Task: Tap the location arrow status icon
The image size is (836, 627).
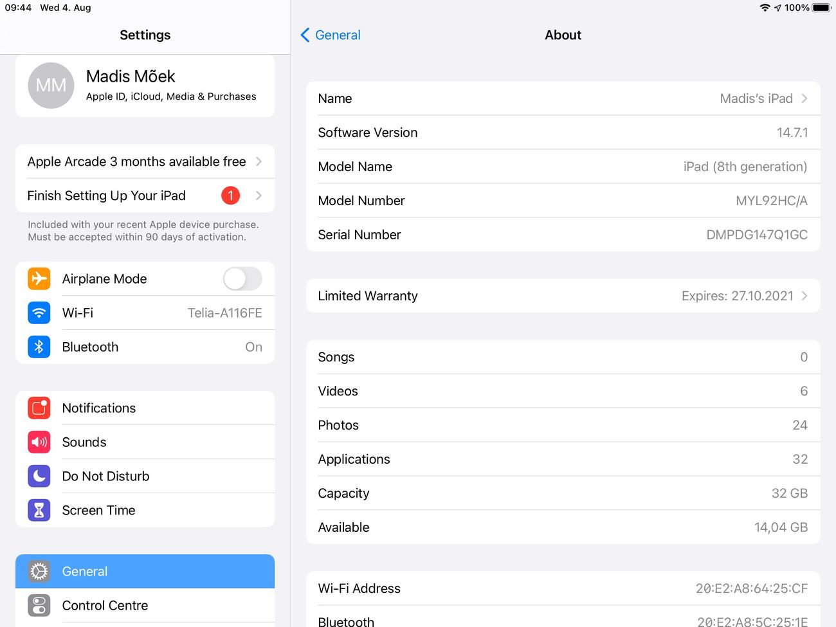Action: [x=777, y=8]
